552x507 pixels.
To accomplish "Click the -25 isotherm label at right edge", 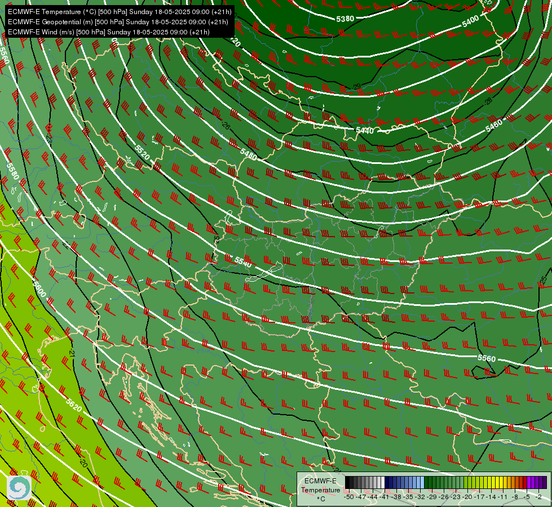I will pos(544,281).
